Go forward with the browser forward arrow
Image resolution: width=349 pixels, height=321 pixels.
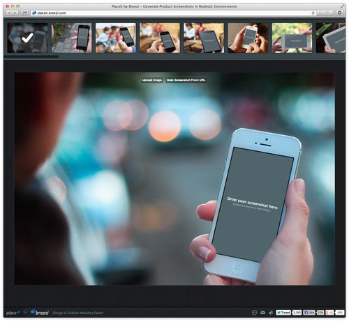point(15,13)
